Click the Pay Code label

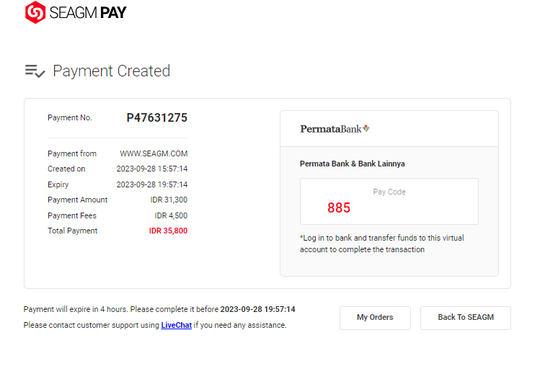[389, 192]
